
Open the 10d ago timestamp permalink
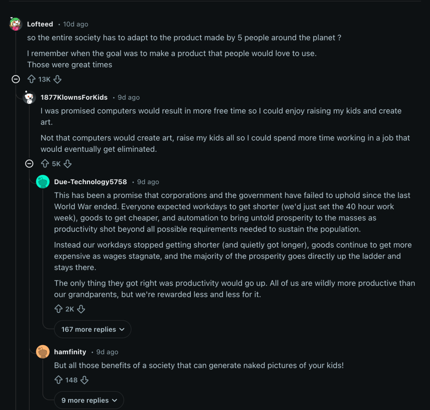pos(76,24)
